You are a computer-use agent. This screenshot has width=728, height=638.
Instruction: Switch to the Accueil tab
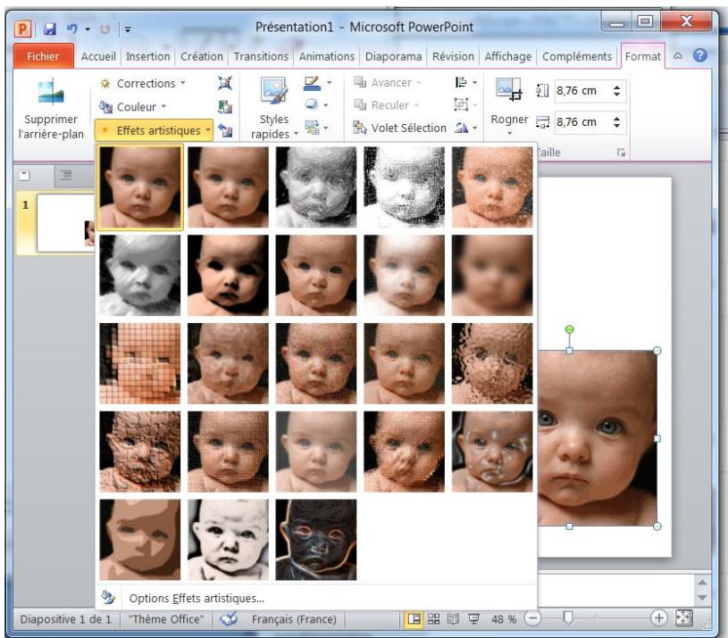(x=98, y=56)
